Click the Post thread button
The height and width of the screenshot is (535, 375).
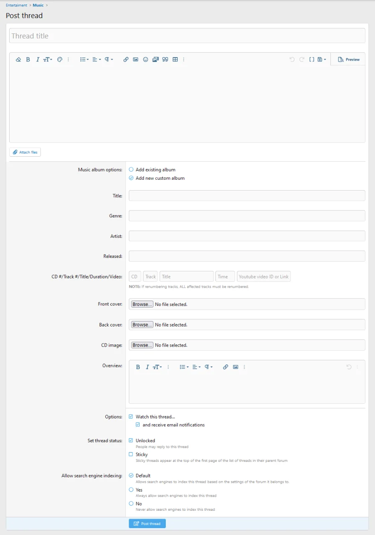pyautogui.click(x=147, y=524)
